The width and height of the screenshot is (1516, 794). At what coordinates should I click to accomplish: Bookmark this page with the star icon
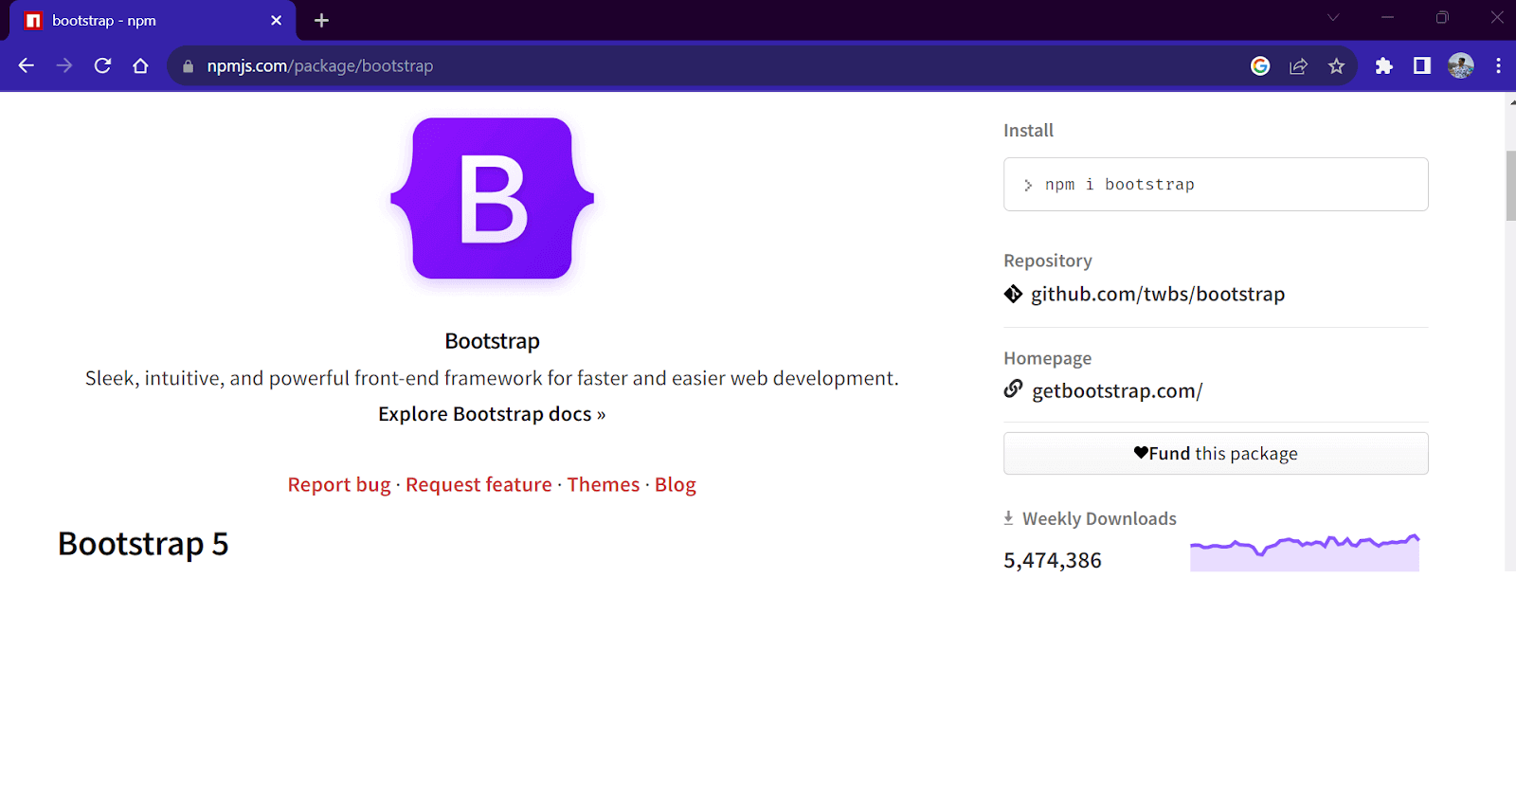tap(1336, 65)
